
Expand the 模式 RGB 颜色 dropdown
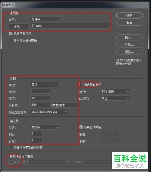tap(115, 91)
